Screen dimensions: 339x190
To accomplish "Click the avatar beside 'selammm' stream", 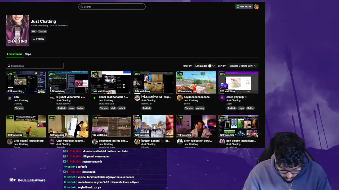I will (x=95, y=142).
